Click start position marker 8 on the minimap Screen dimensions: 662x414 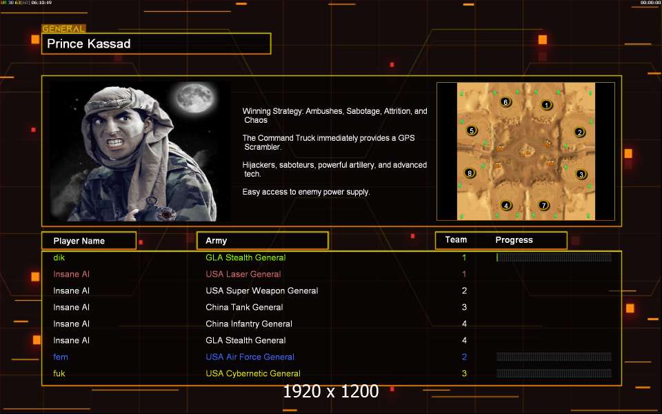pos(470,172)
